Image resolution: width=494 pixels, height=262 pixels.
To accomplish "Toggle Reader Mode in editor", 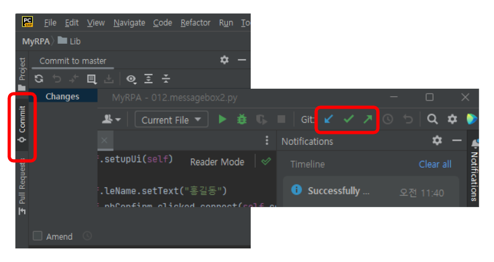I will pos(217,162).
